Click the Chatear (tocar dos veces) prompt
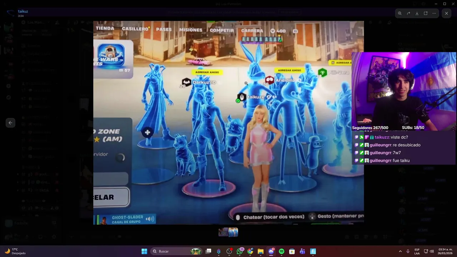The image size is (457, 257). coord(270,217)
